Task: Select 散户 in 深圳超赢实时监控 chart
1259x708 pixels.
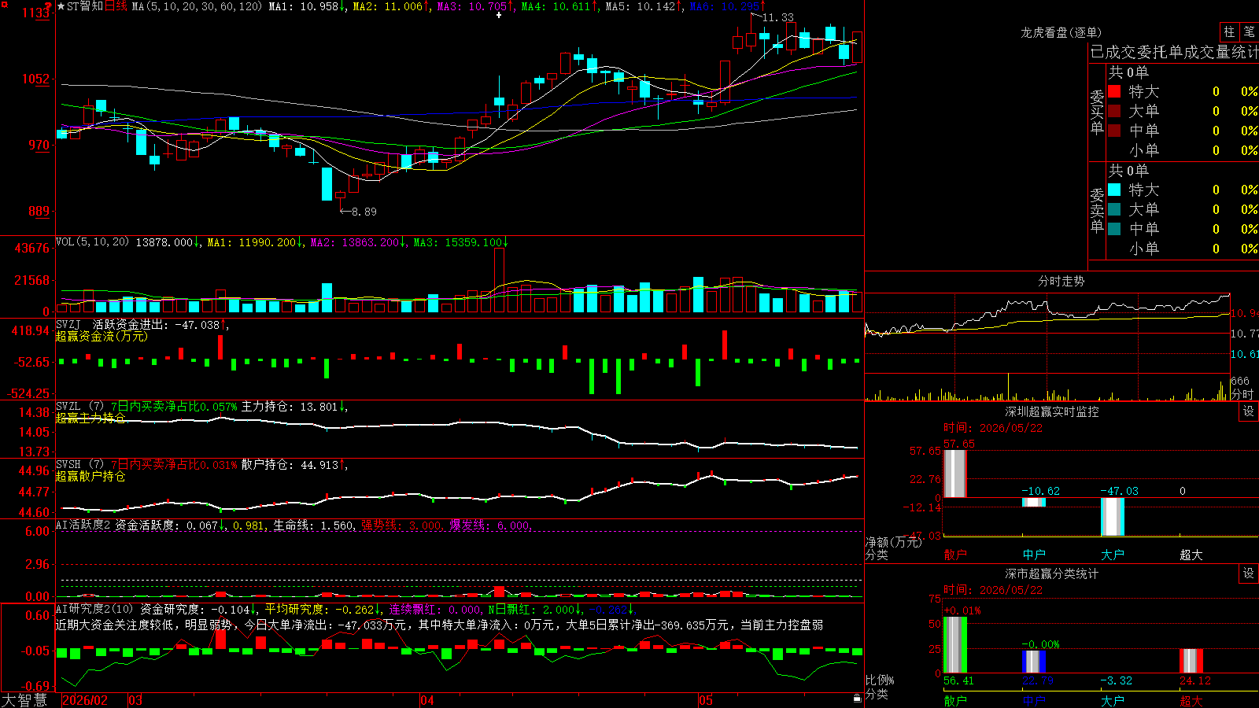Action: [955, 554]
